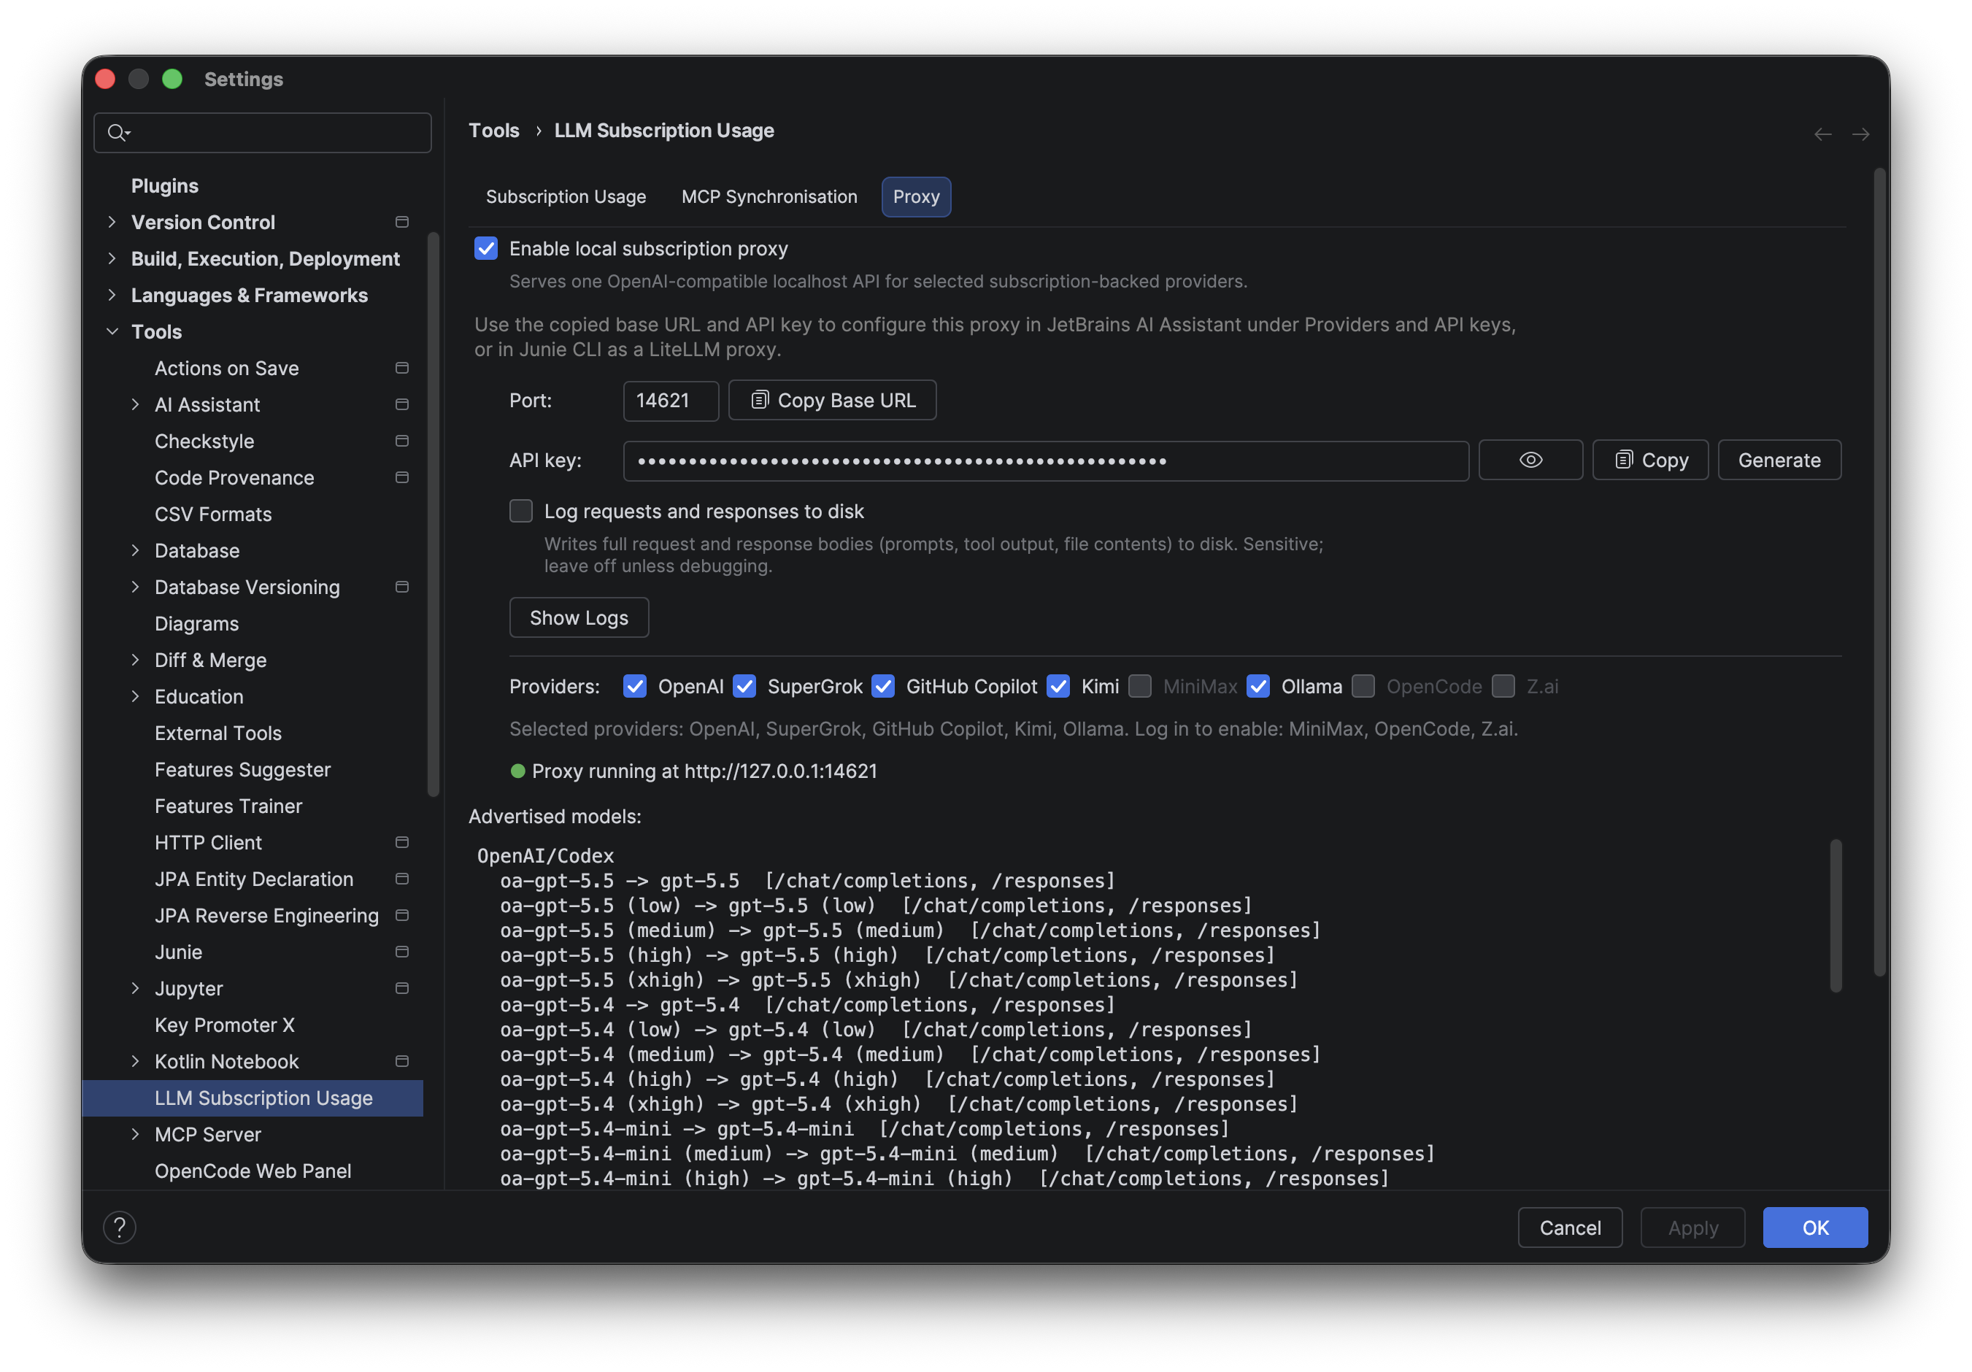
Task: Focus the Port number field
Action: tap(671, 401)
